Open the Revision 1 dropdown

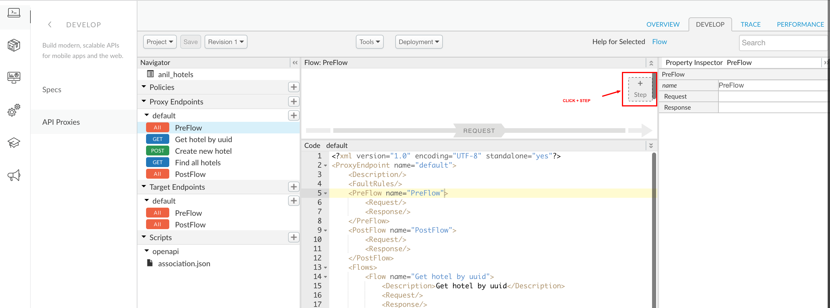tap(225, 42)
